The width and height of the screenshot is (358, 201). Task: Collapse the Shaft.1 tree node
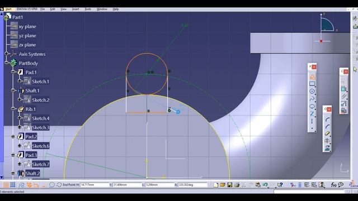pyautogui.click(x=13, y=90)
